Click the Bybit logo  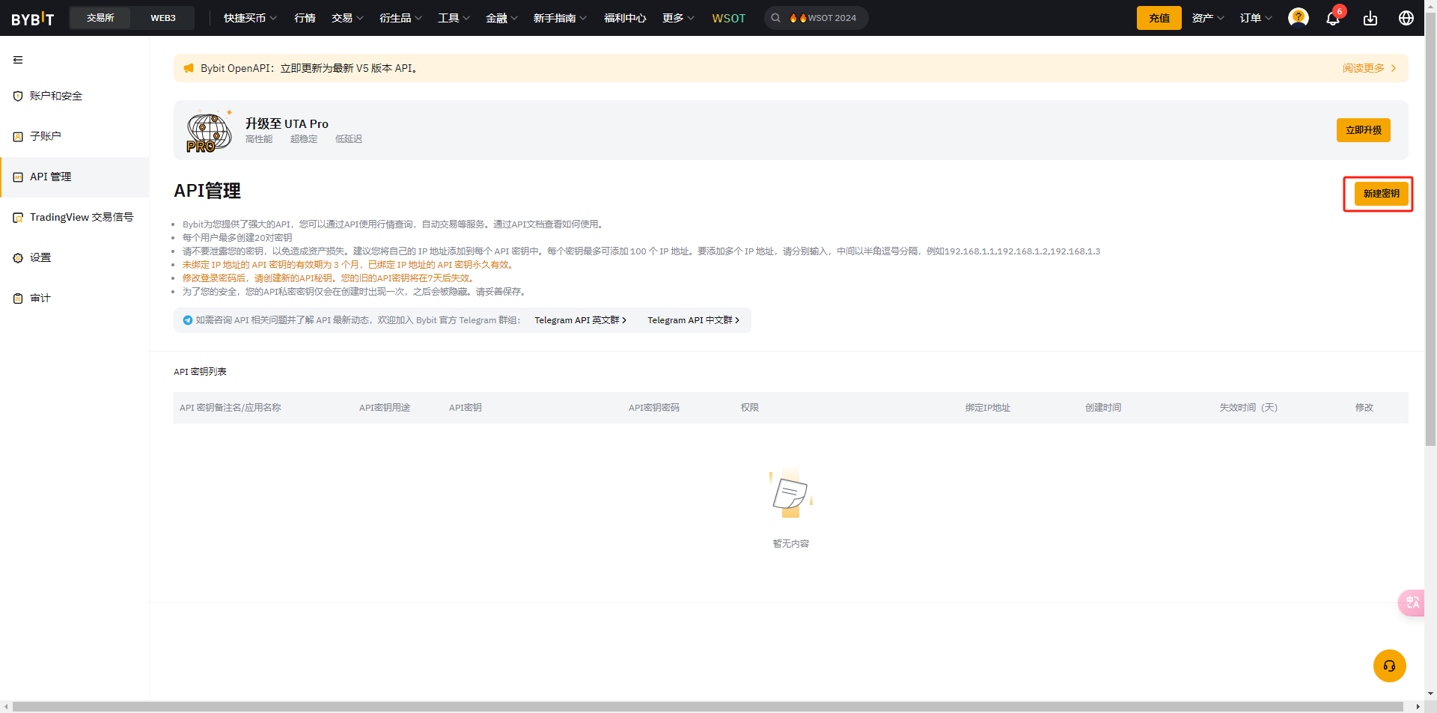33,18
